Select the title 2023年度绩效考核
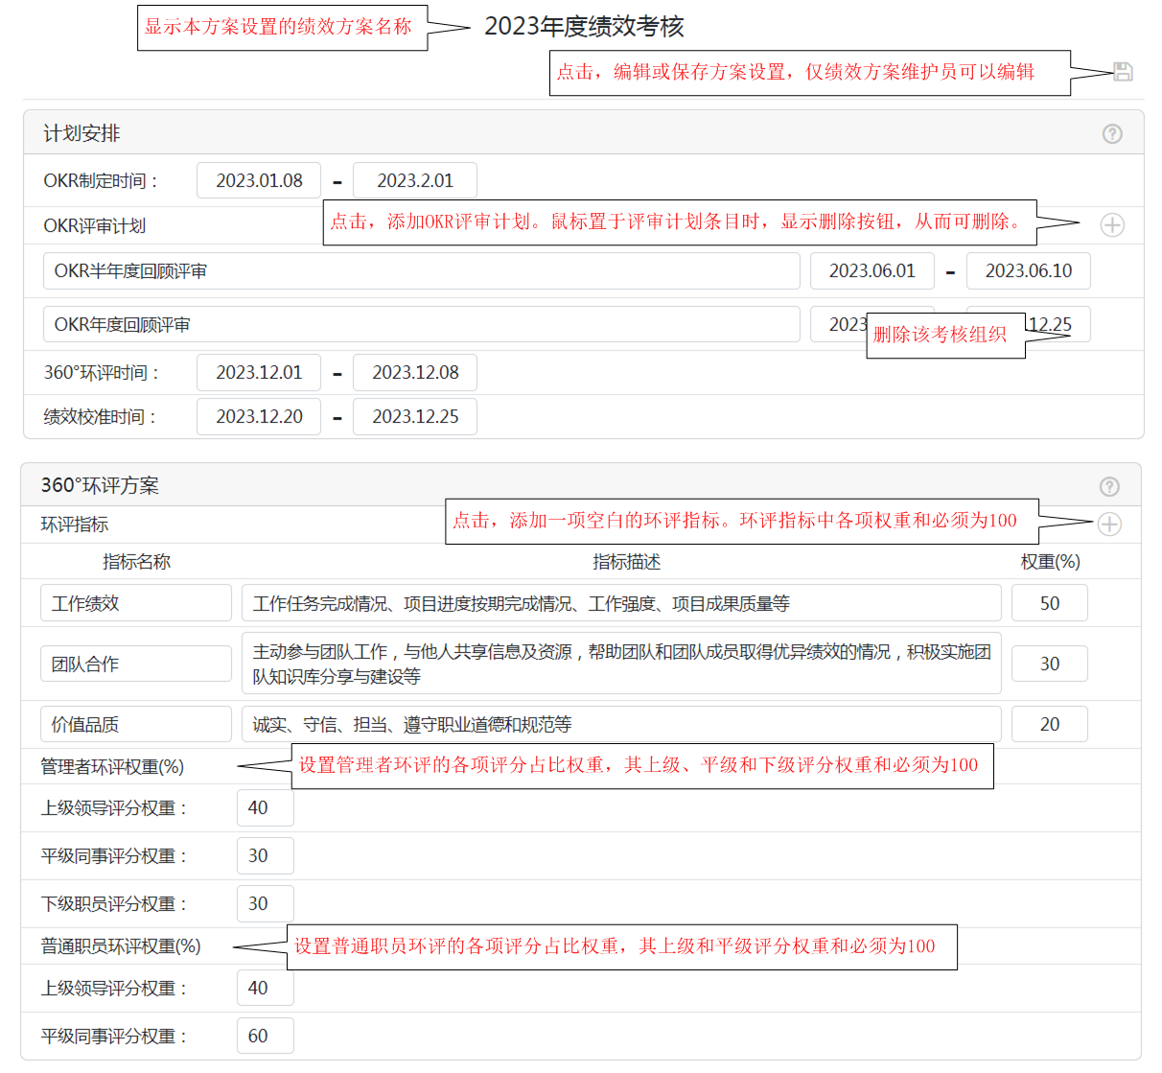Screen dimensions: 1162x1073 click(584, 27)
